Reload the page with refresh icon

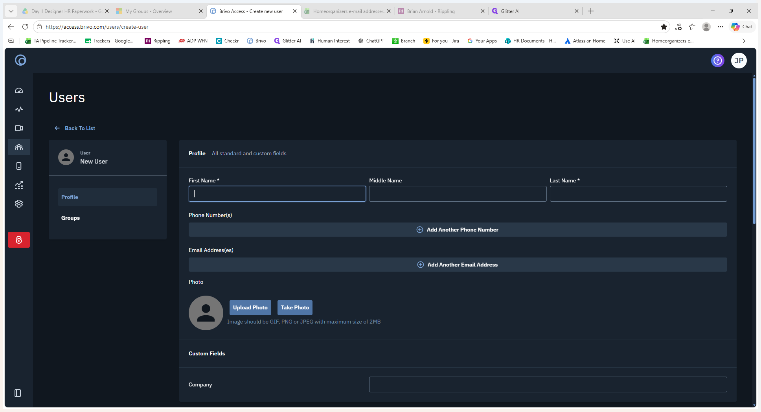tap(25, 27)
